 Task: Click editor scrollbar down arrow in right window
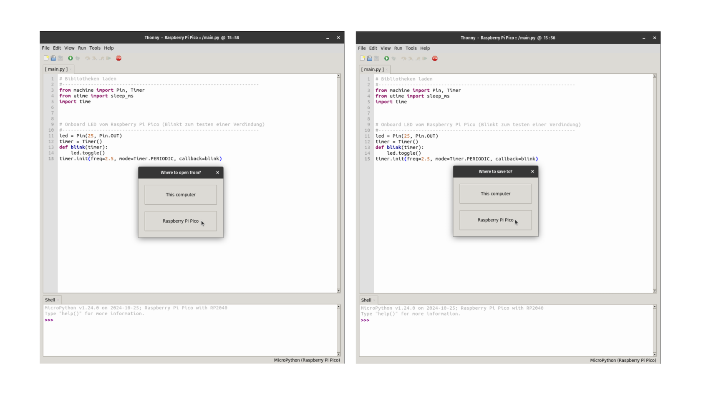tap(655, 291)
